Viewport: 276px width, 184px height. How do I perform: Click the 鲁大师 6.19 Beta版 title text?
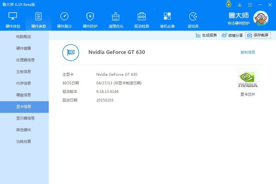point(19,4)
